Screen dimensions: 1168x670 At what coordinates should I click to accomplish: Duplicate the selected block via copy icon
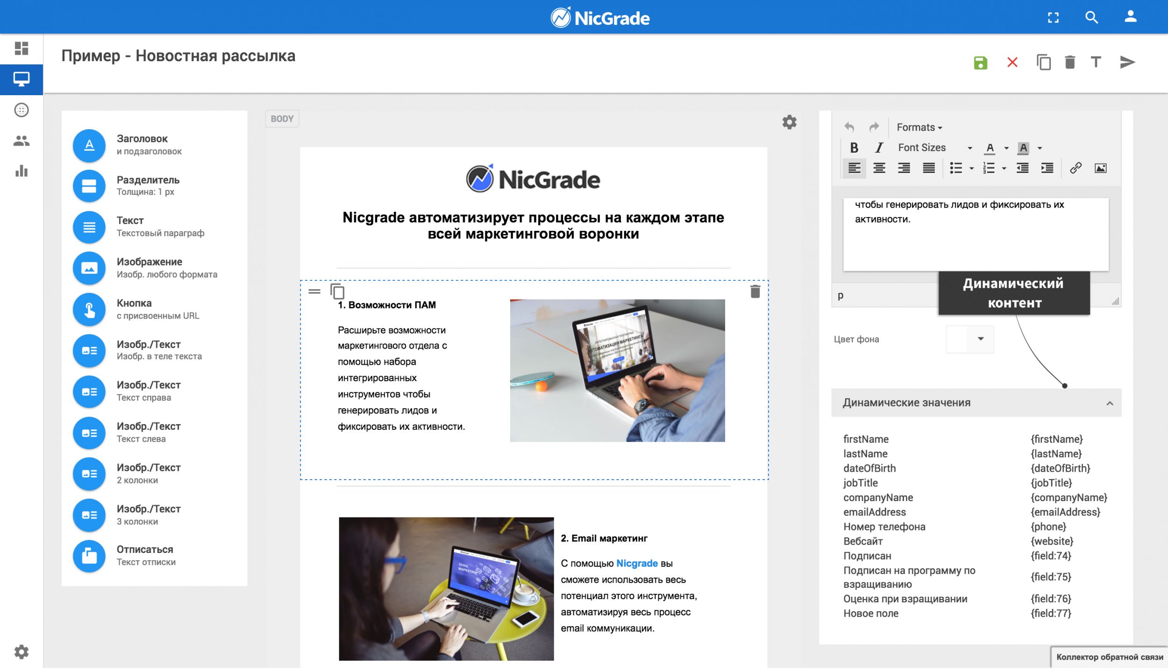pyautogui.click(x=337, y=292)
